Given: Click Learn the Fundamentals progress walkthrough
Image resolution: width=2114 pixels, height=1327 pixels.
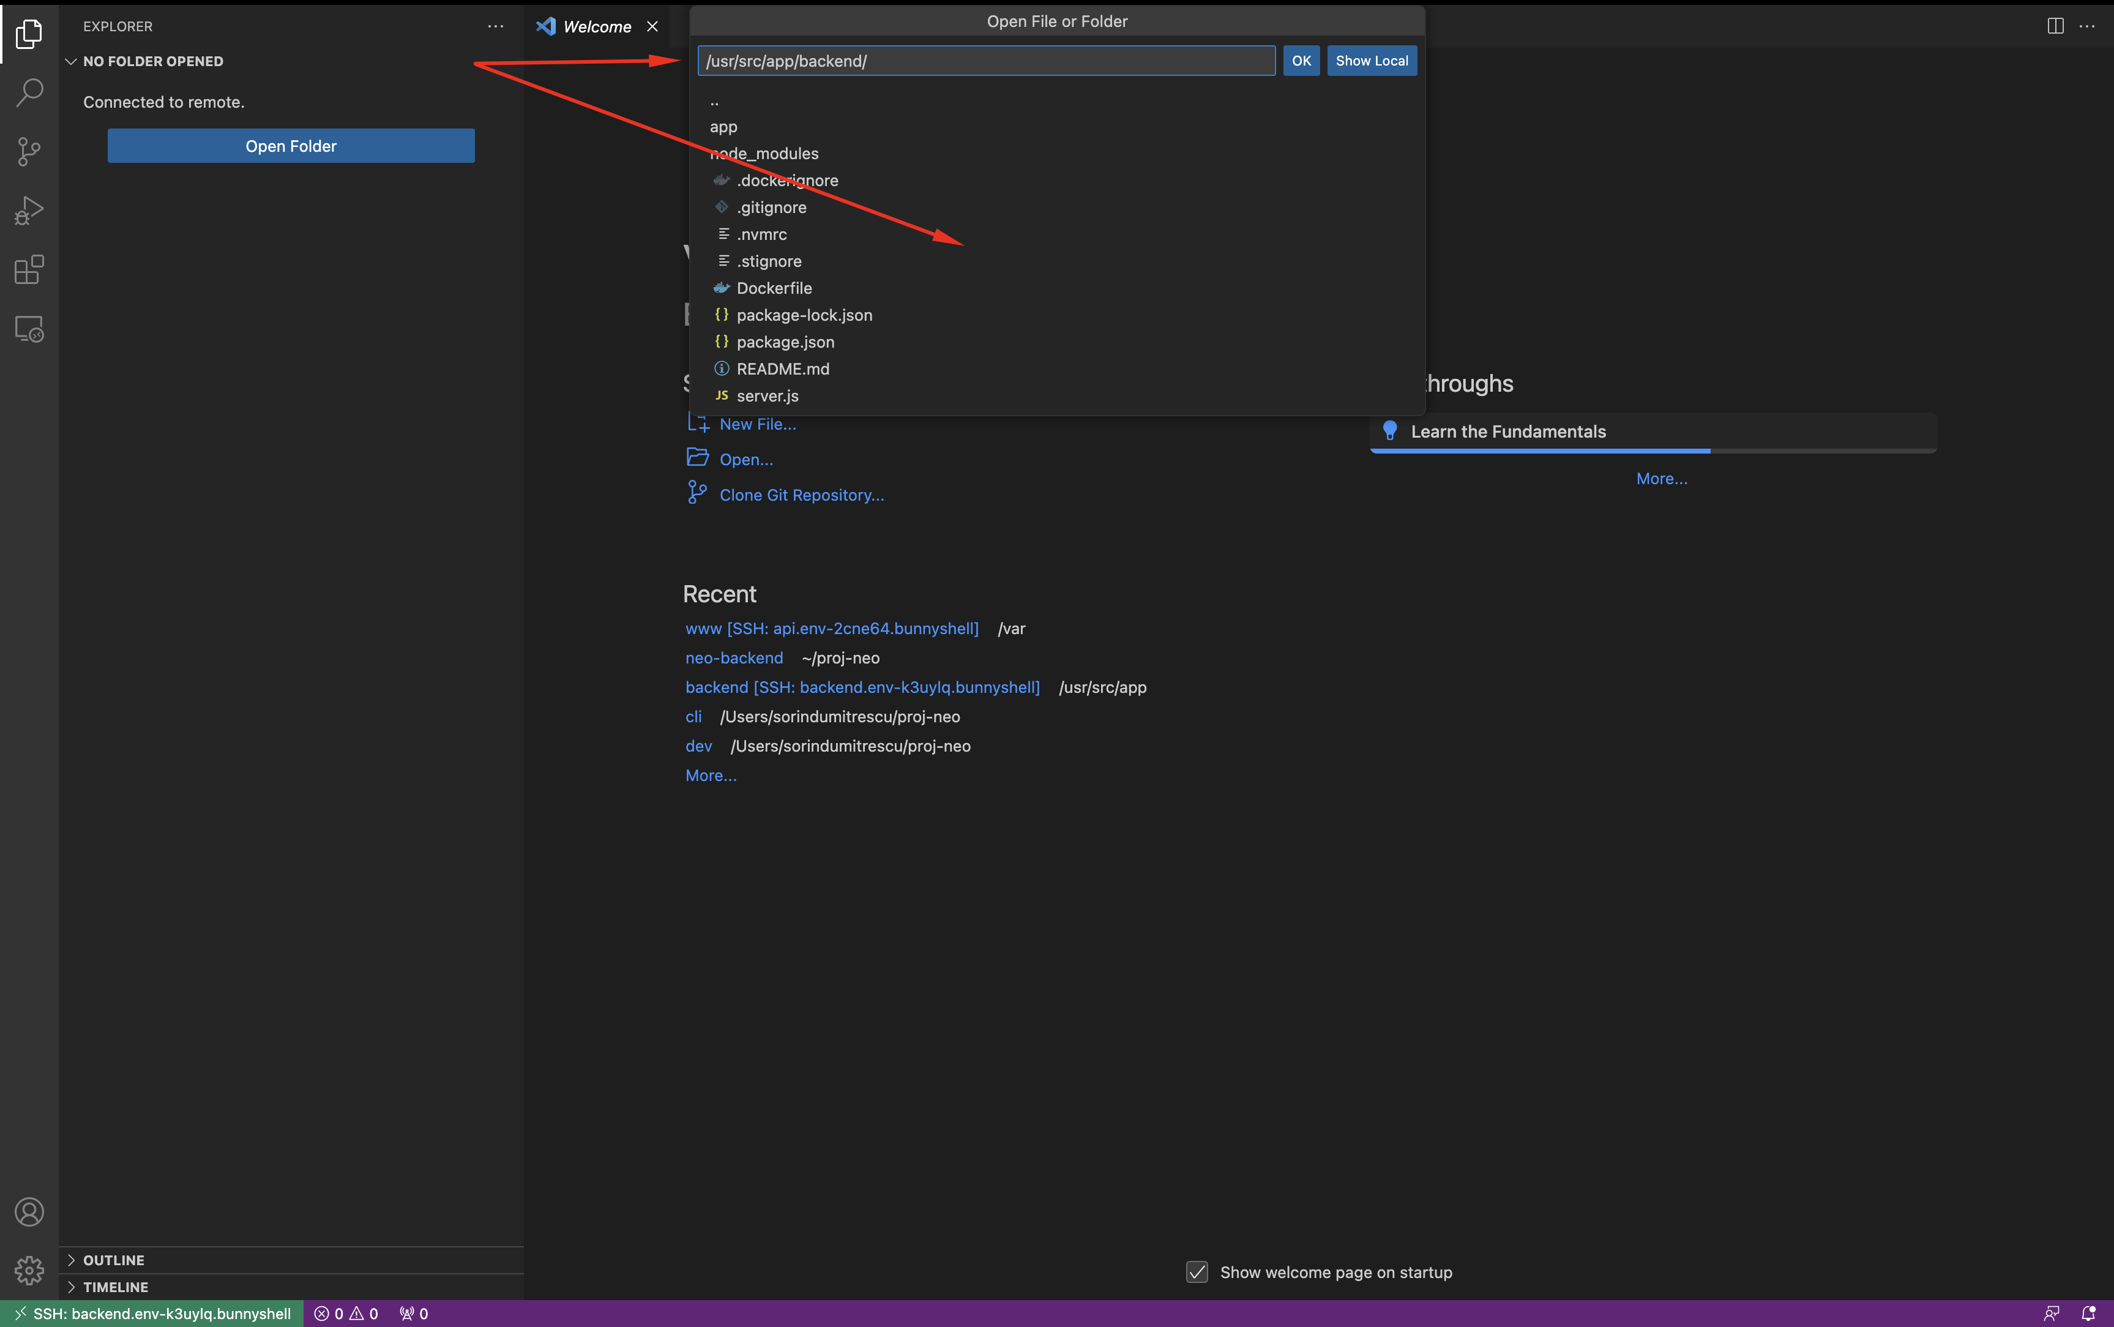Looking at the screenshot, I should (1507, 432).
